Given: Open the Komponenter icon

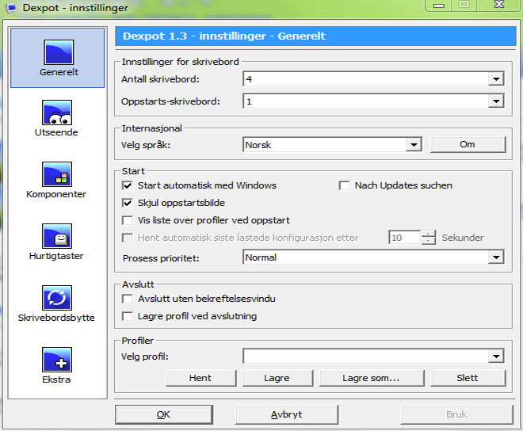Looking at the screenshot, I should 57,174.
